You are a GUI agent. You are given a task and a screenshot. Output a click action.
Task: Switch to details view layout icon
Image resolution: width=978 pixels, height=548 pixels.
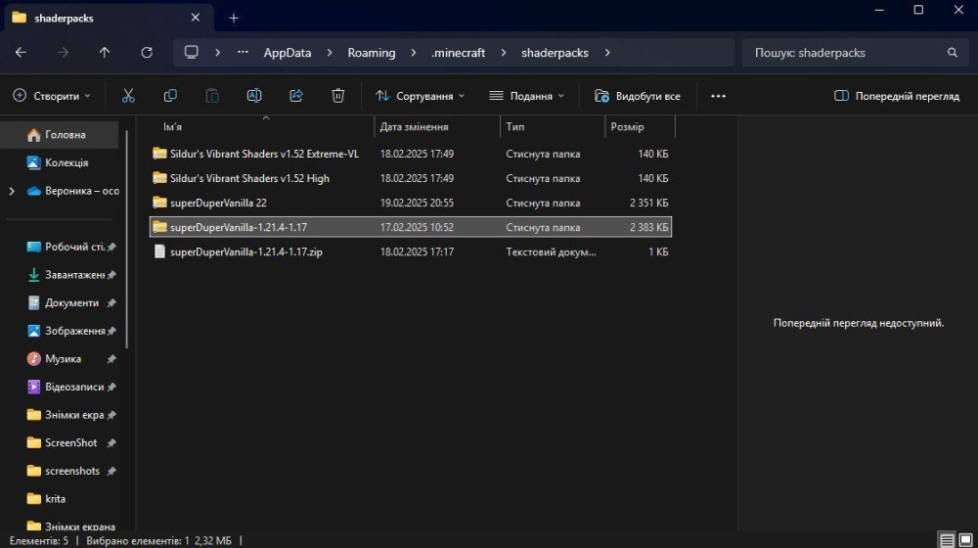[x=947, y=540]
